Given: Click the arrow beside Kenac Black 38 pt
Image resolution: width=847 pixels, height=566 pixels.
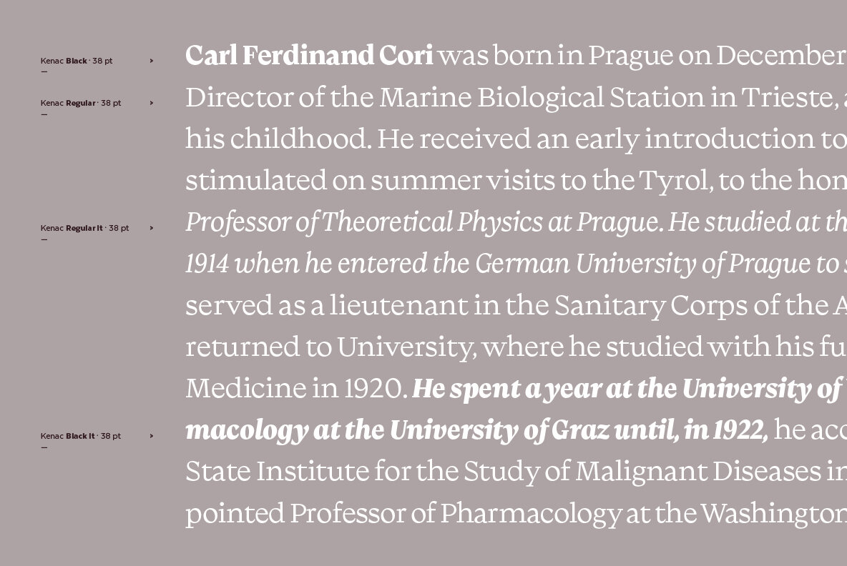Looking at the screenshot, I should [151, 61].
